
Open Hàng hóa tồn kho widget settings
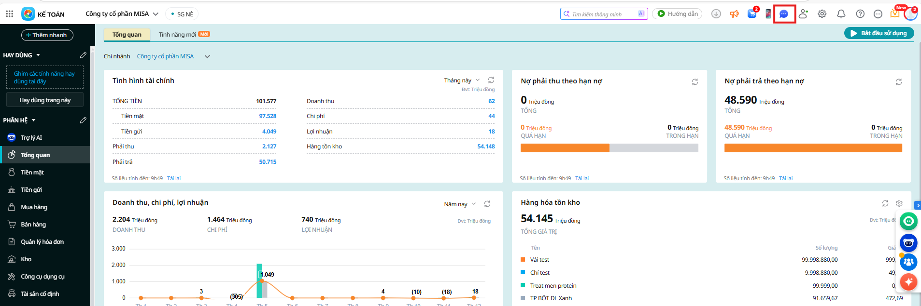click(x=899, y=203)
